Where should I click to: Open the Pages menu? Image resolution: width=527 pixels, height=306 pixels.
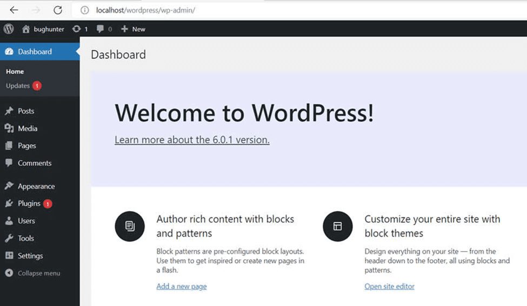pyautogui.click(x=27, y=146)
